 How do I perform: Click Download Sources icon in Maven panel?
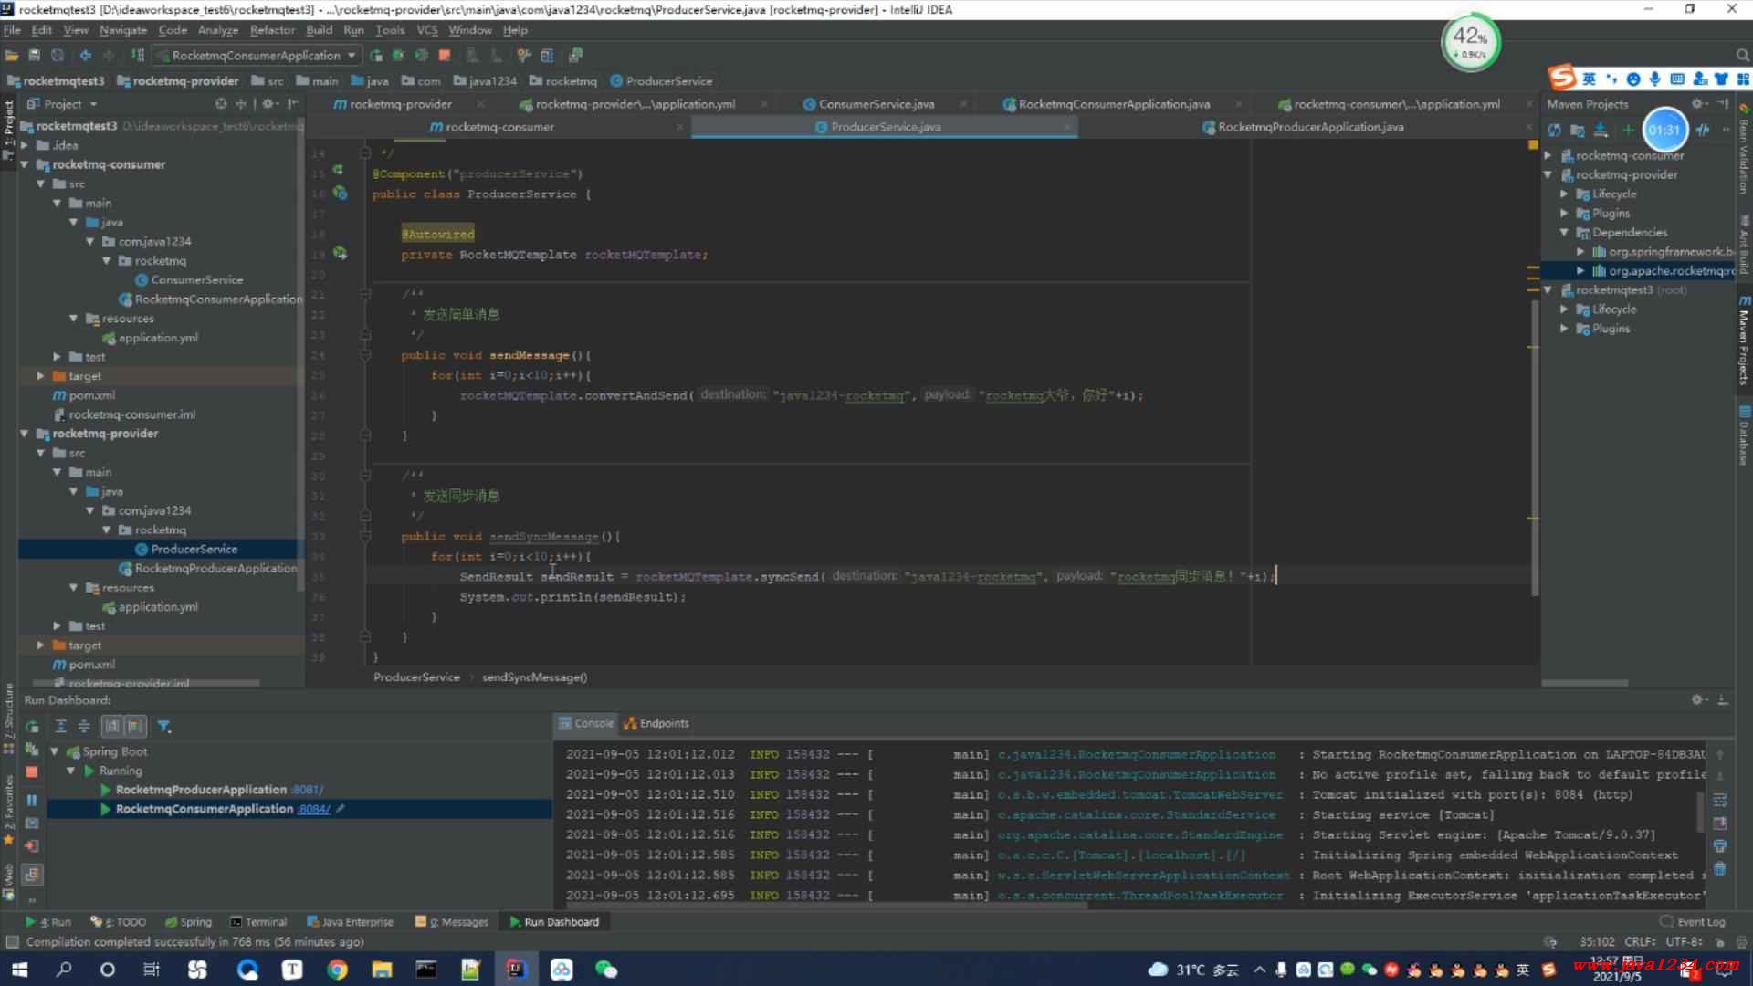(1601, 131)
